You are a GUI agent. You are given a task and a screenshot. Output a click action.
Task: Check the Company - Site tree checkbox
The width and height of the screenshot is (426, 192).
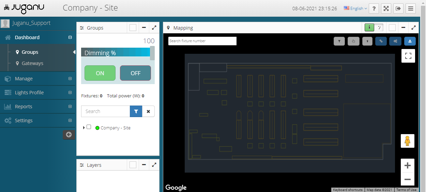(x=89, y=127)
